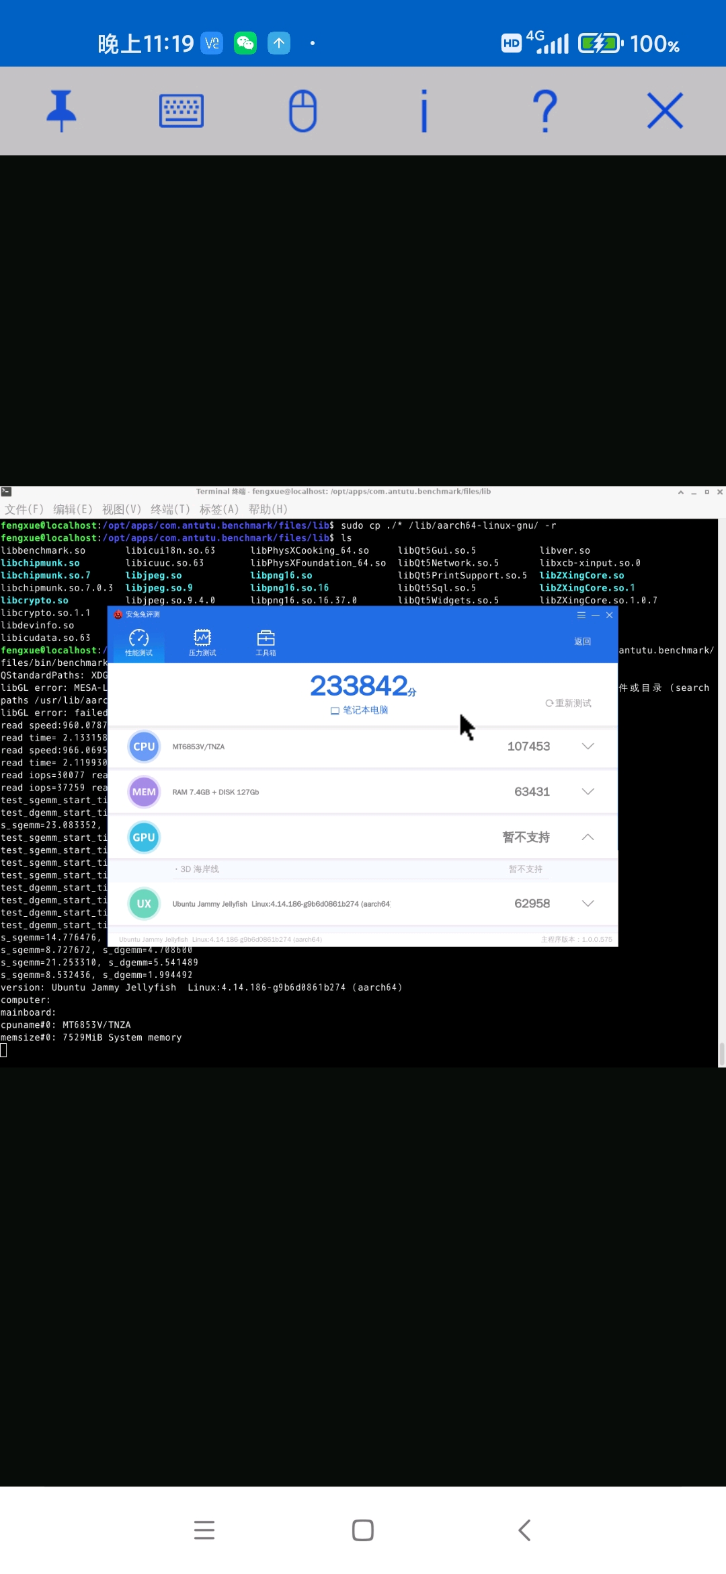The image size is (726, 1574).
Task: Expand the CPU score row
Action: pyautogui.click(x=588, y=746)
